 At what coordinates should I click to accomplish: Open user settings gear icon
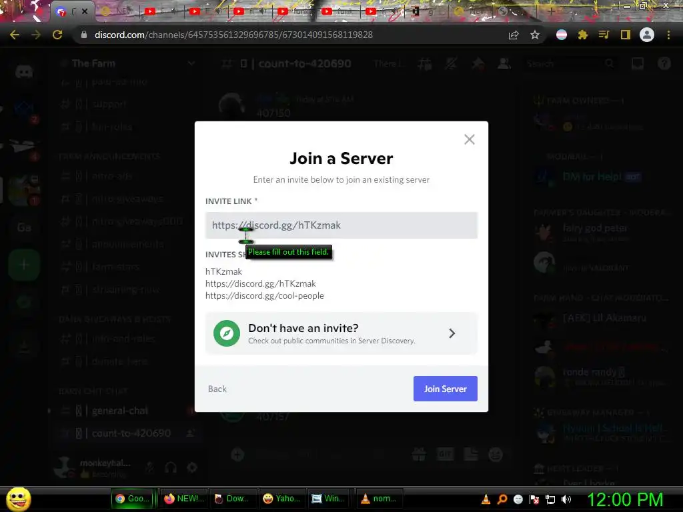pyautogui.click(x=192, y=467)
